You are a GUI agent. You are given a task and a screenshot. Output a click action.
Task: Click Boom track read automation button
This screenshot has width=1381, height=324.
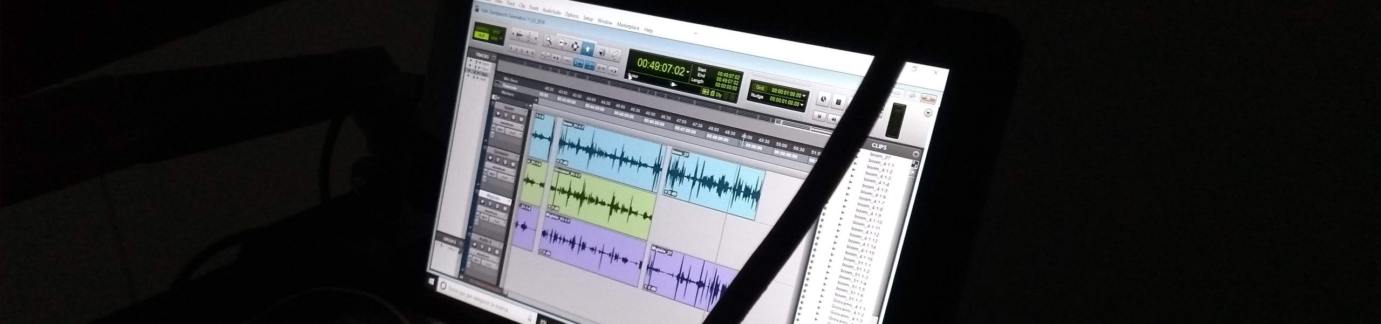(515, 132)
